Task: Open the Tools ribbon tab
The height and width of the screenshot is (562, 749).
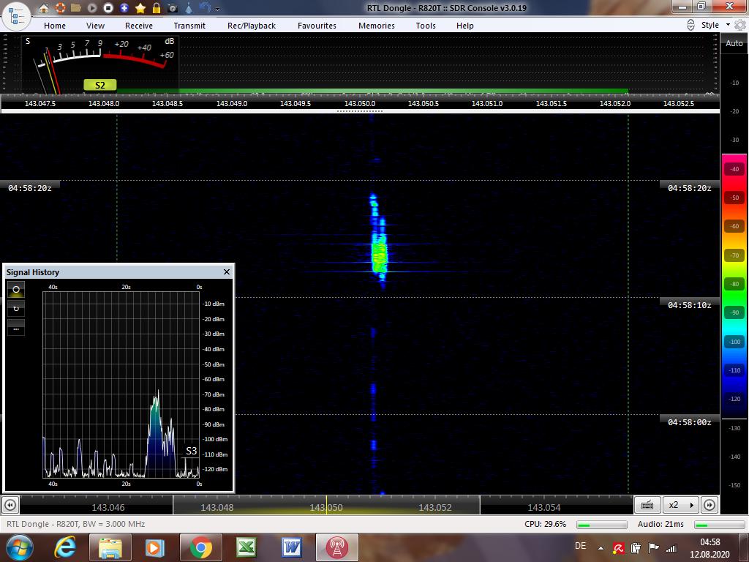Action: pos(426,26)
